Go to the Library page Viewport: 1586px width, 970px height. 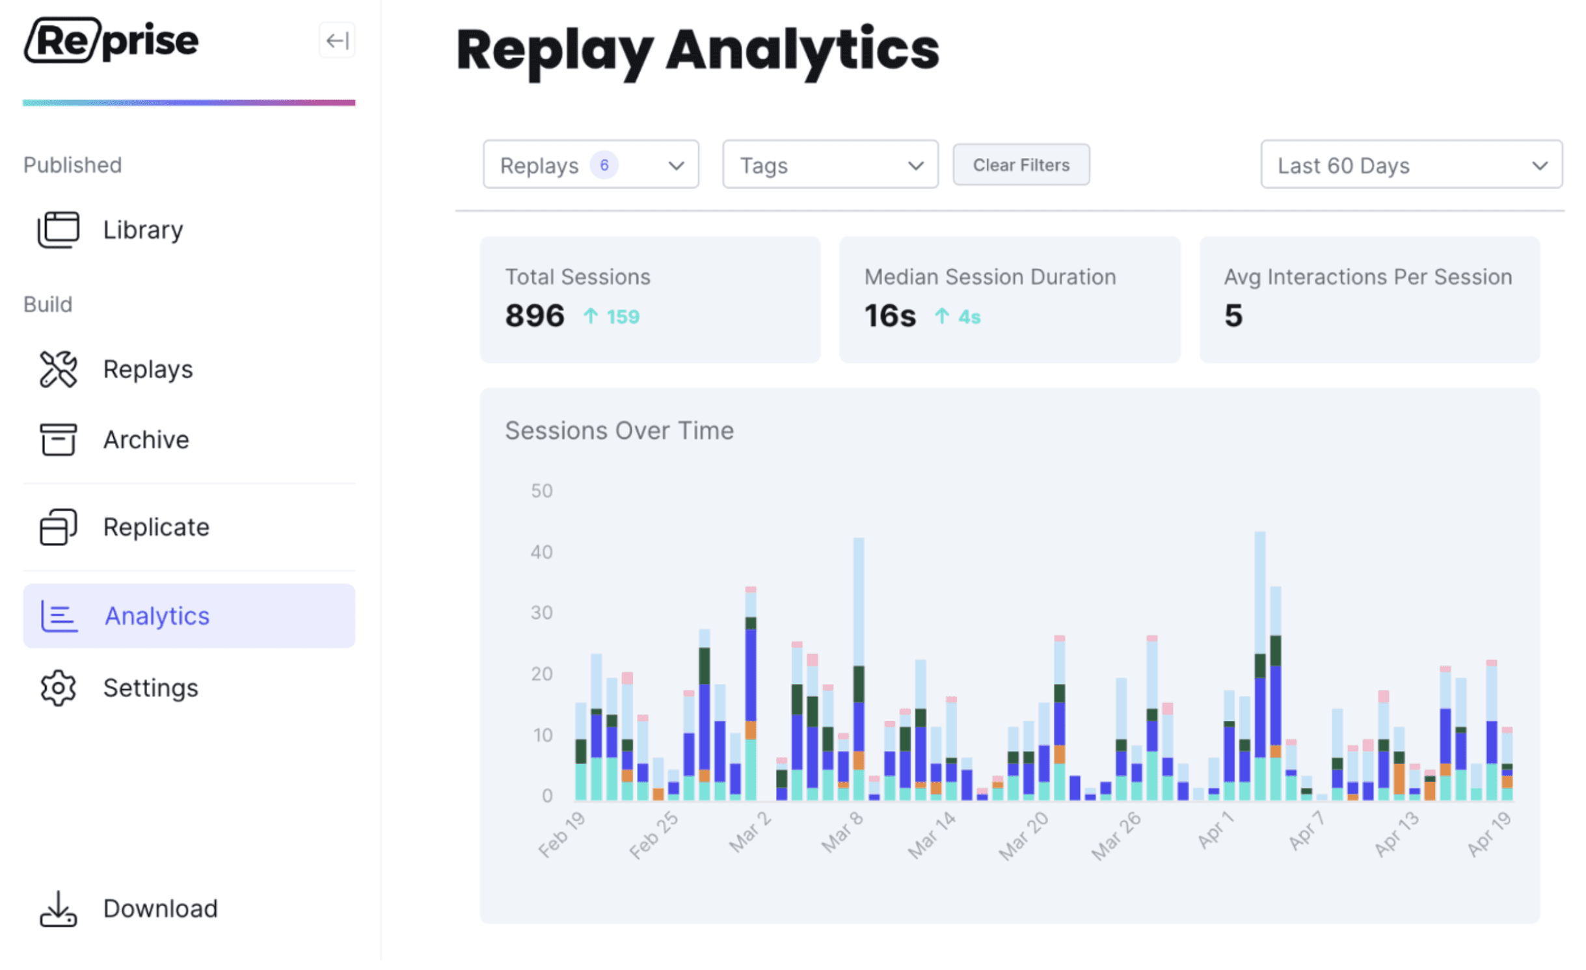coord(143,229)
